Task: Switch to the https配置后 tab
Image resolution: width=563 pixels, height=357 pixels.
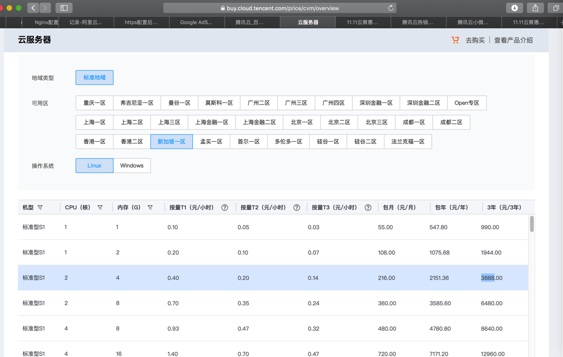Action: [141, 22]
